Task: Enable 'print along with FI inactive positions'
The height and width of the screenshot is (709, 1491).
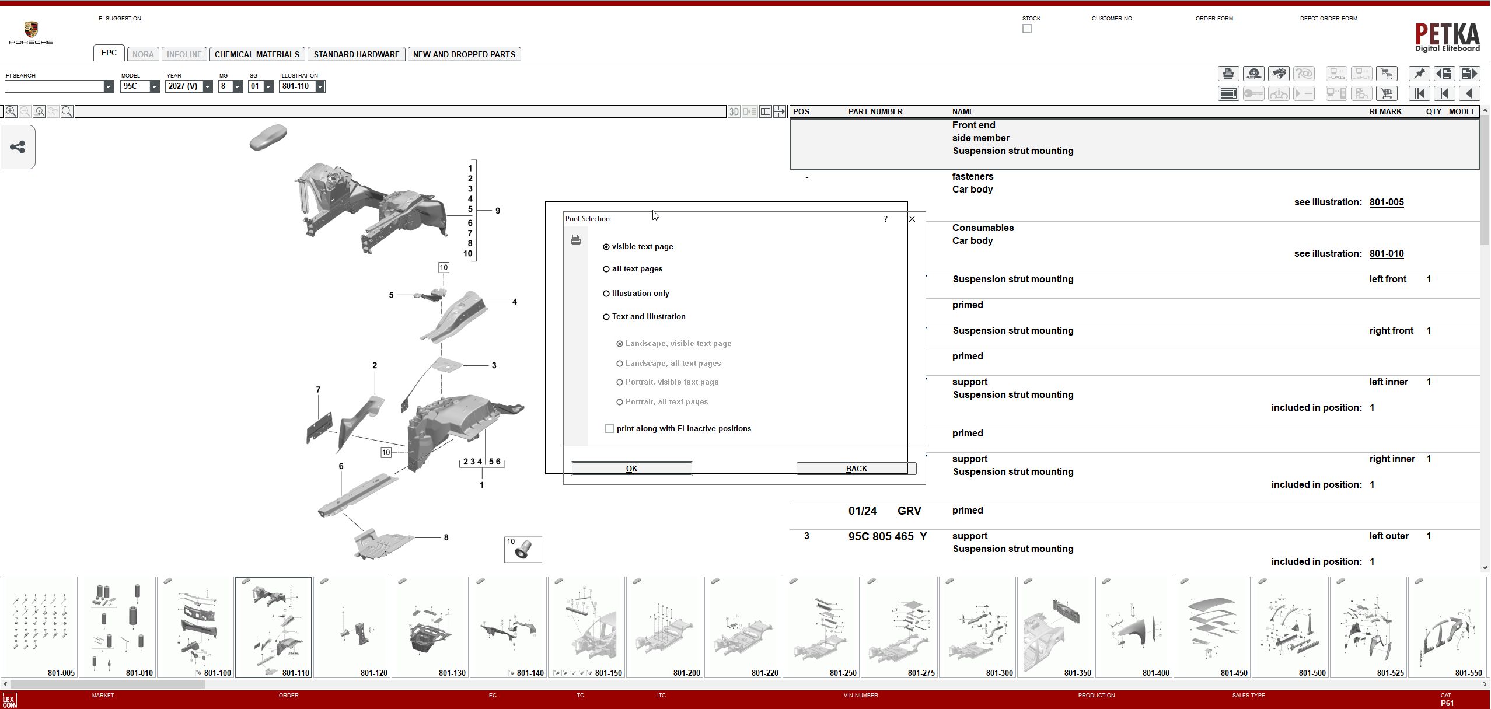Action: point(609,428)
